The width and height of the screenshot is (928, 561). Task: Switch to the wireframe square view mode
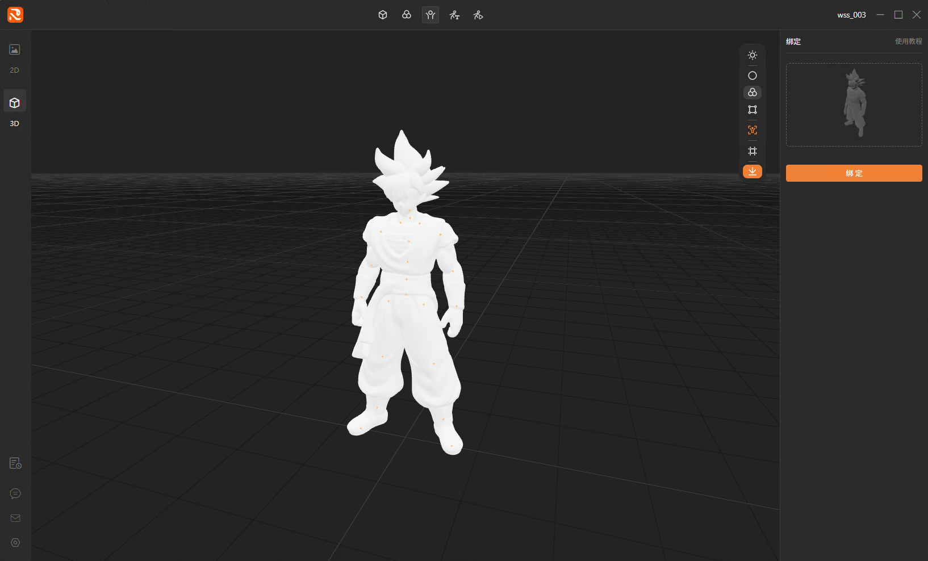point(753,110)
